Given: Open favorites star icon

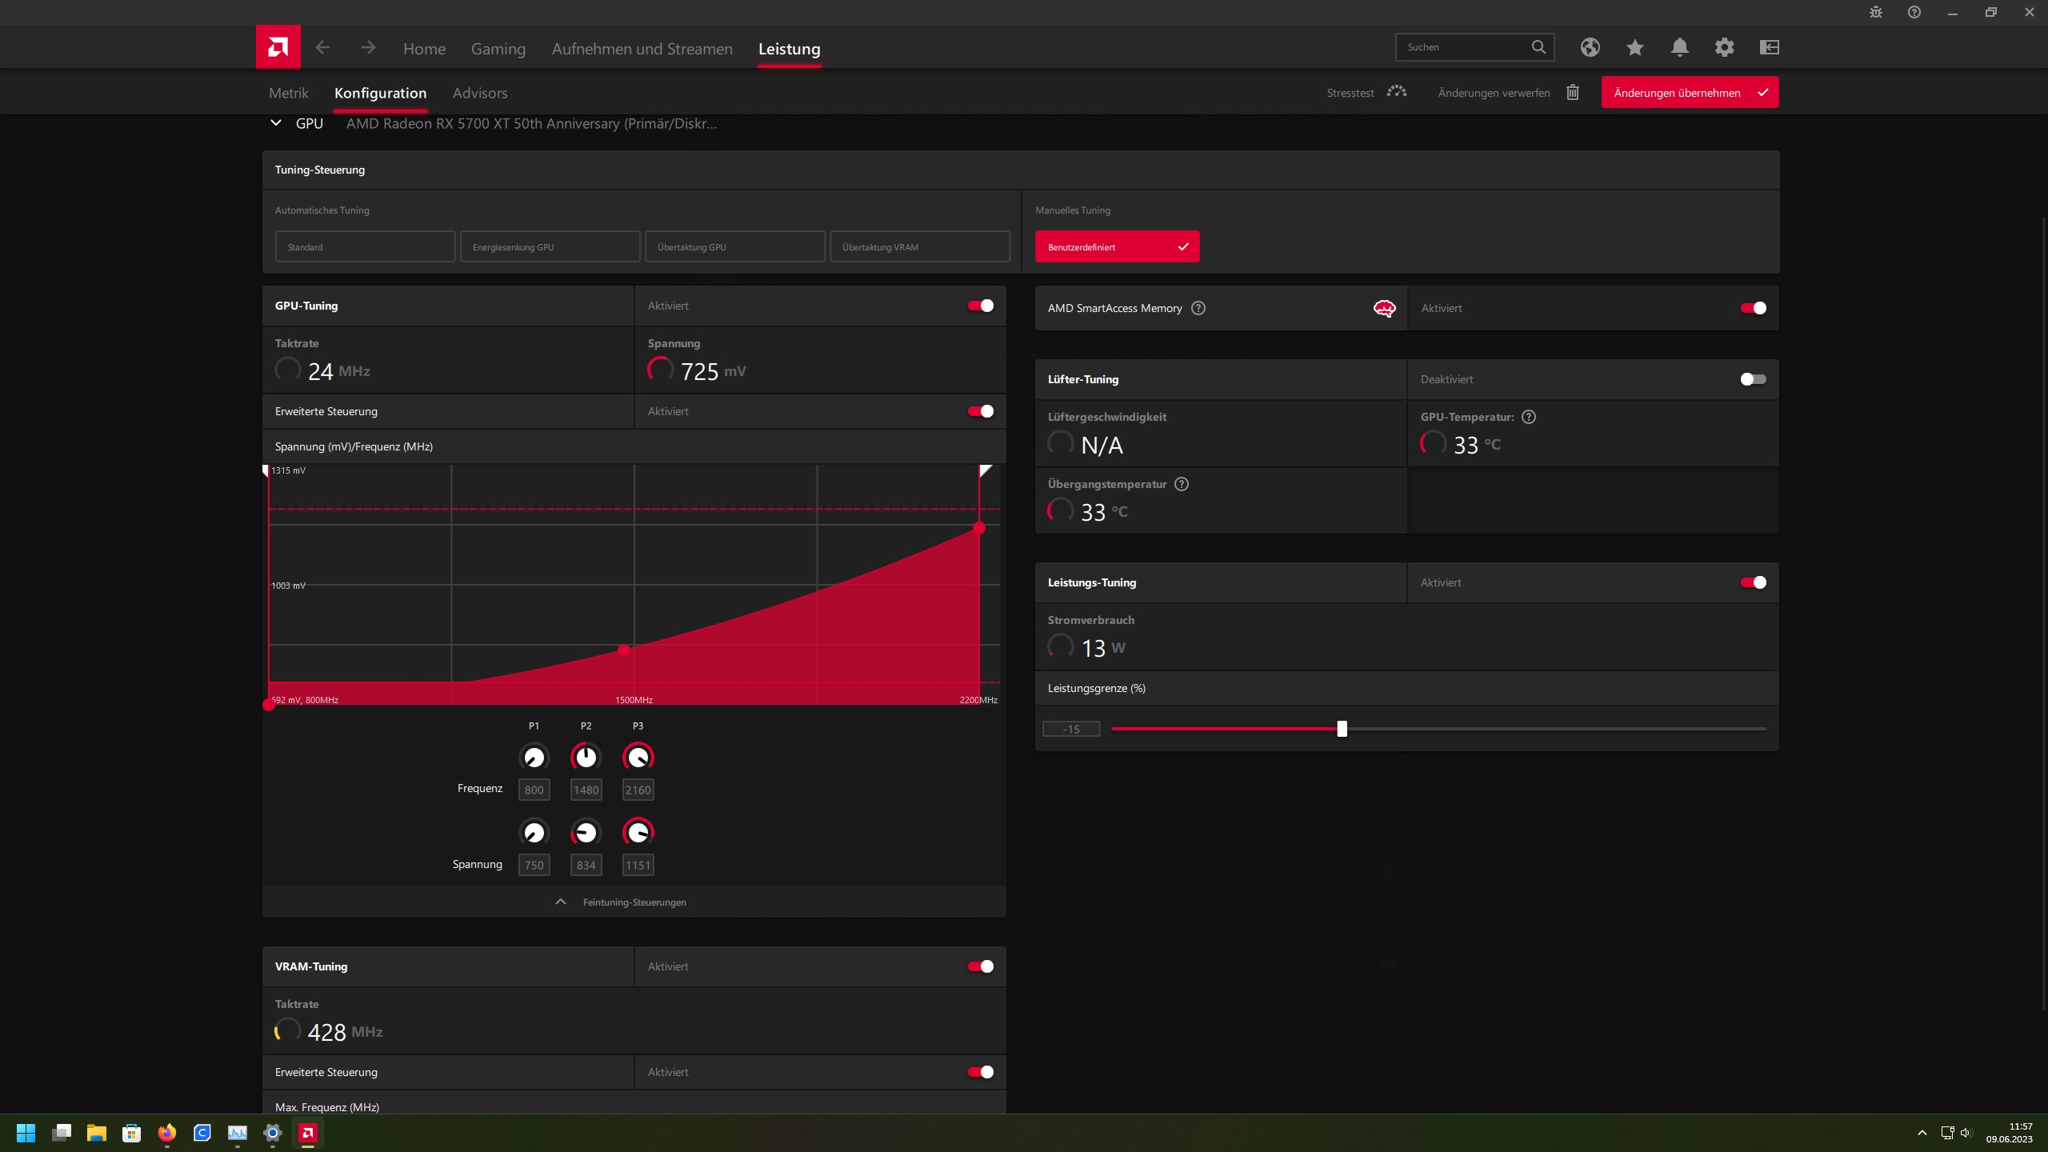Looking at the screenshot, I should (1634, 47).
